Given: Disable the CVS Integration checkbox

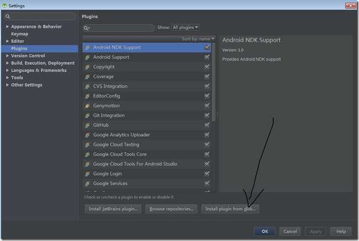Looking at the screenshot, I should [x=207, y=86].
